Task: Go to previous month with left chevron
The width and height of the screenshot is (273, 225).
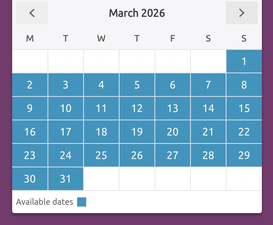Action: pyautogui.click(x=32, y=13)
